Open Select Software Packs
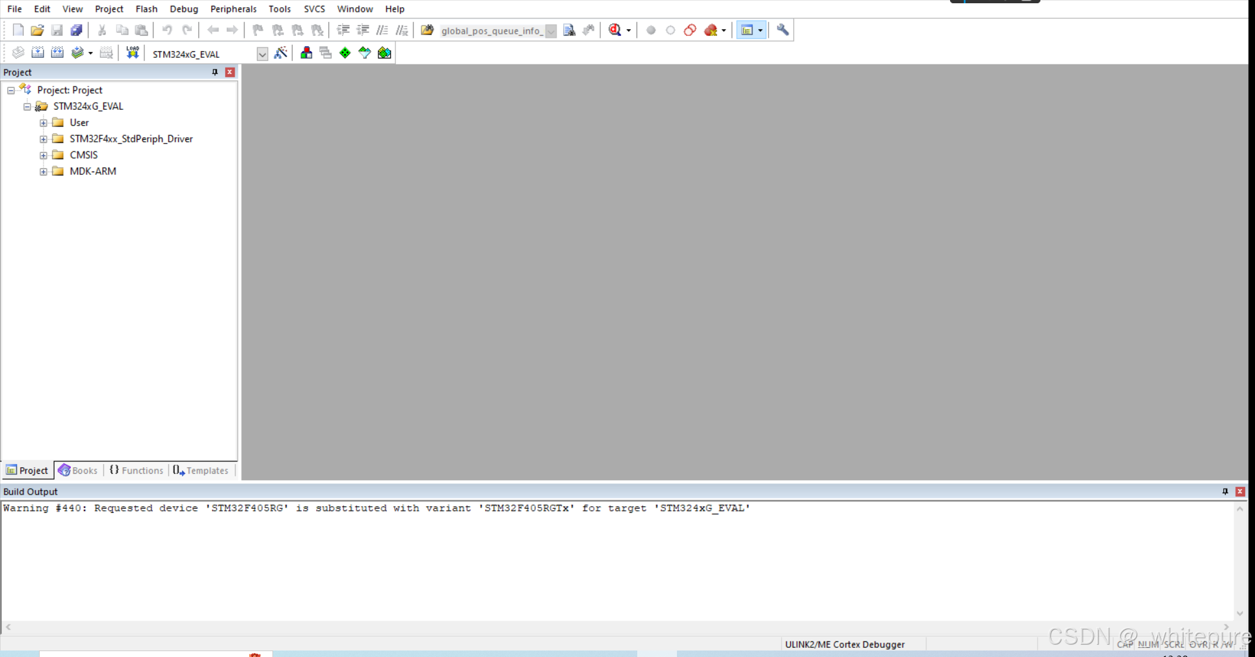This screenshot has height=657, width=1255. click(365, 53)
